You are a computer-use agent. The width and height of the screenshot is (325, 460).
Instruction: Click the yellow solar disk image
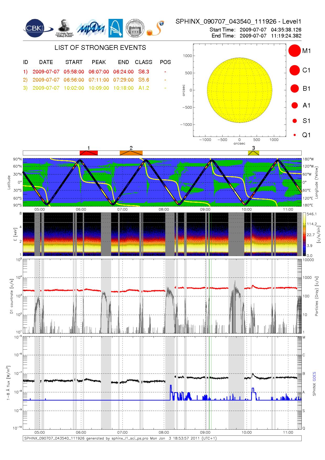pos(239,90)
